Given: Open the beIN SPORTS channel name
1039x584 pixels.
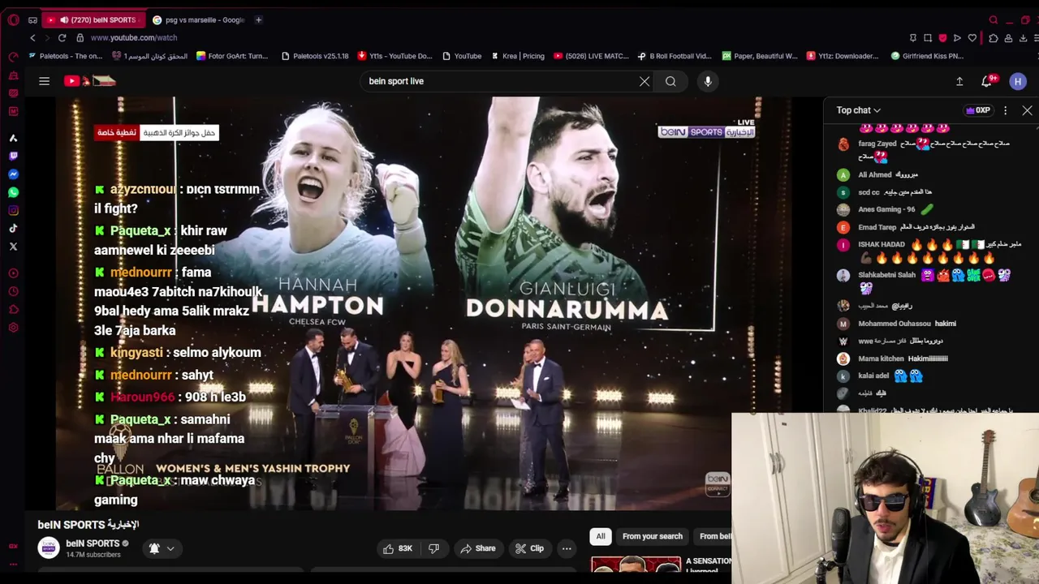Looking at the screenshot, I should pos(93,543).
